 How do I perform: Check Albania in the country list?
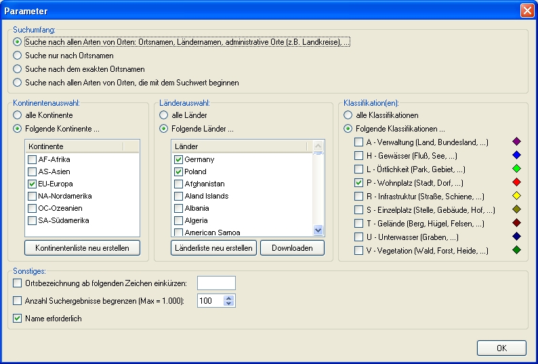pos(178,208)
